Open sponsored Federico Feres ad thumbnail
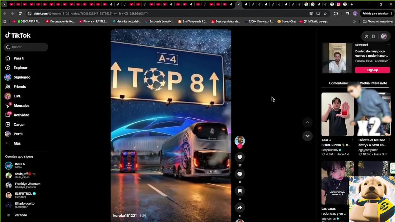 click(337, 58)
